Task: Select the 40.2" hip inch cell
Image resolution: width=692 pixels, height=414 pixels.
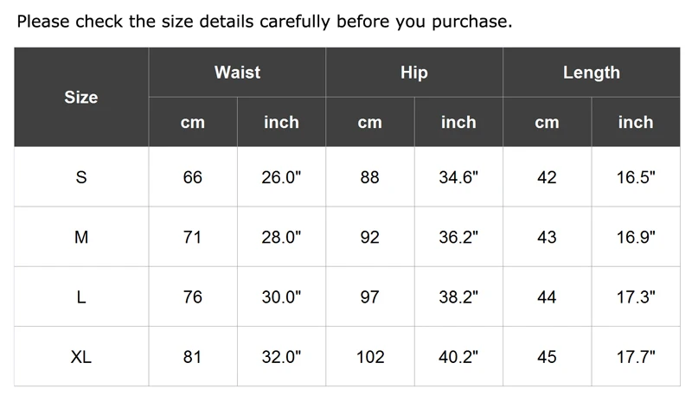Action: pyautogui.click(x=458, y=357)
